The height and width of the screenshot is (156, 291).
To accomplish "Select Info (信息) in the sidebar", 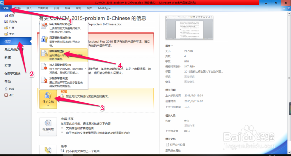I will [16, 41].
